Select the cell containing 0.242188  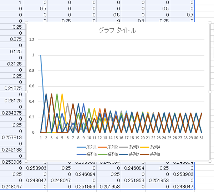point(11,150)
